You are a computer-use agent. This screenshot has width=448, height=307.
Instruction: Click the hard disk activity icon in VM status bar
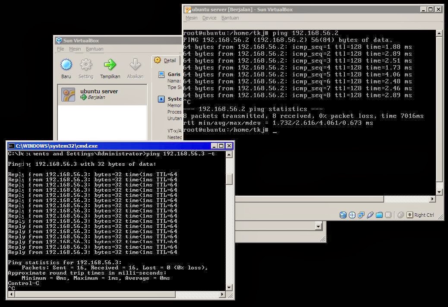343,215
